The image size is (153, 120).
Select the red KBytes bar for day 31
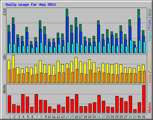point(144,99)
